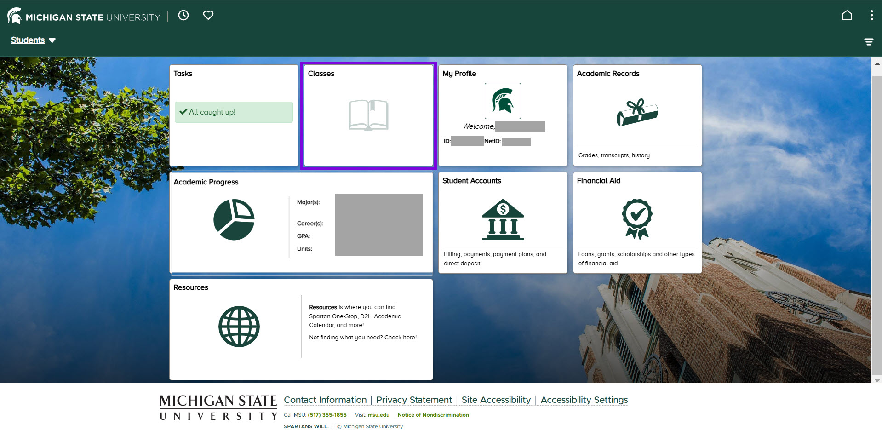View the Privacy Statement
Viewport: 882px width, 436px height.
point(413,400)
